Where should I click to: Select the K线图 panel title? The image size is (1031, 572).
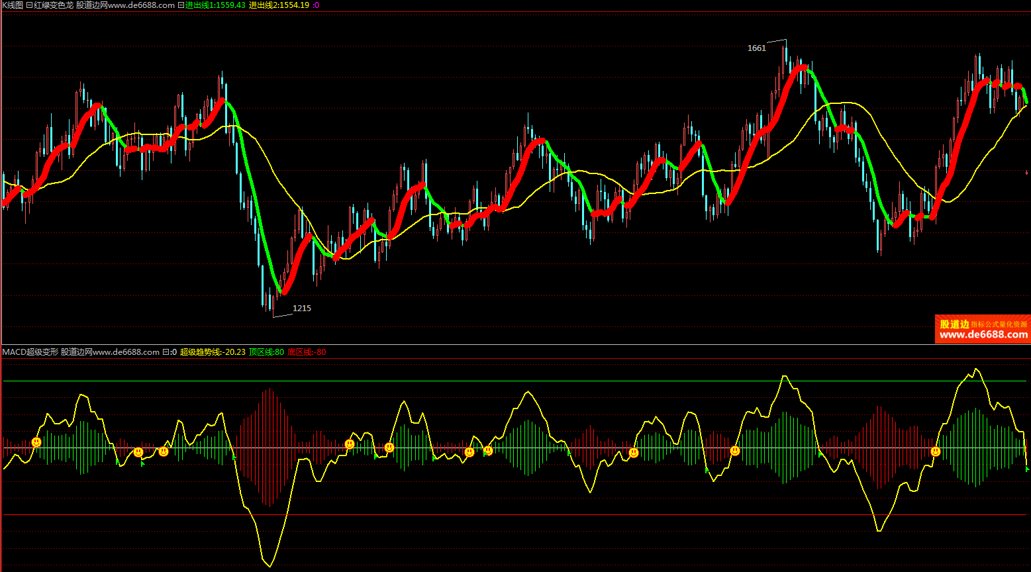coord(12,5)
